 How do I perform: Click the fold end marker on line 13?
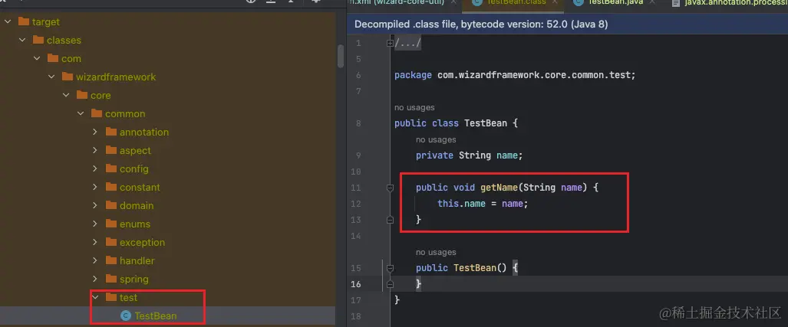[x=390, y=220]
